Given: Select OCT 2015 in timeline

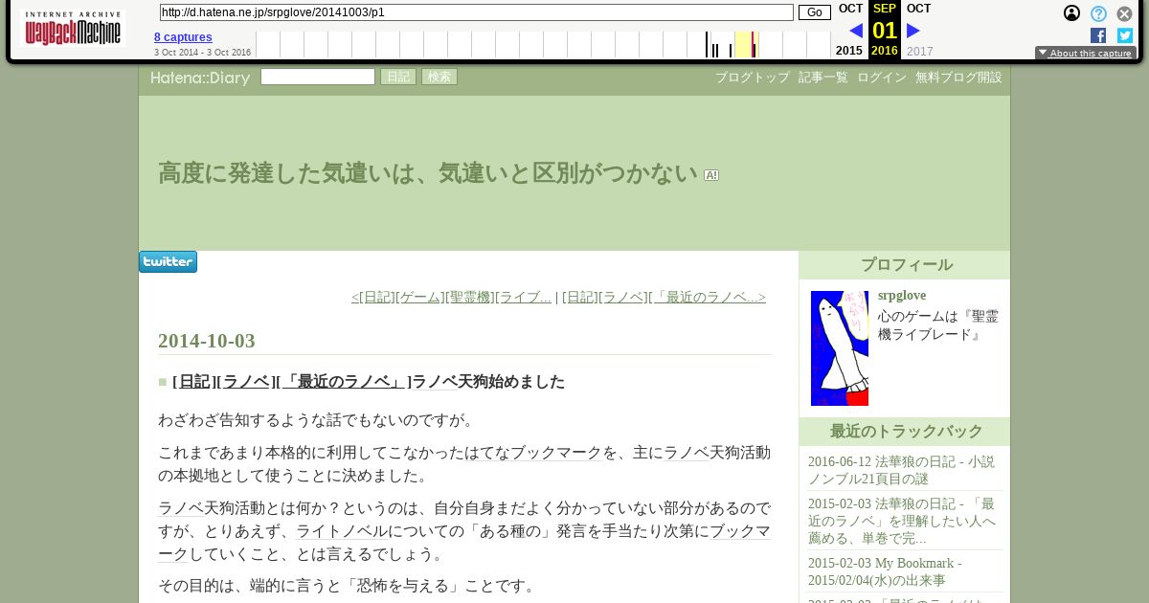Looking at the screenshot, I should click(849, 51).
